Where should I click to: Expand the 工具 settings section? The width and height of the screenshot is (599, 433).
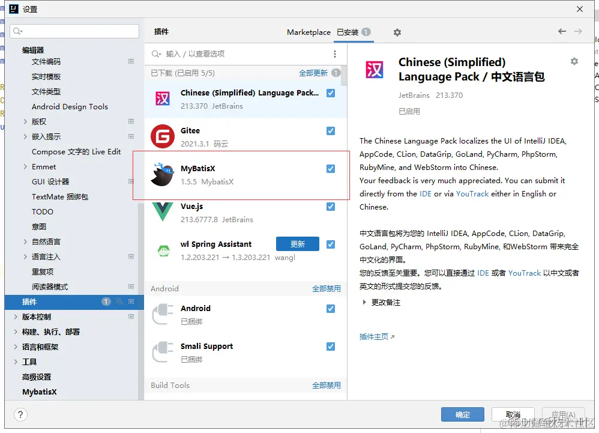[x=16, y=362]
